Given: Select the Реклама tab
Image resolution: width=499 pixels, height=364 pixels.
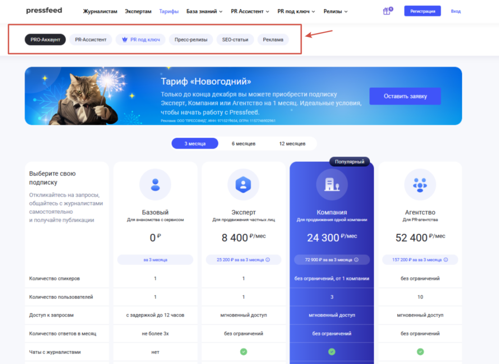Looking at the screenshot, I should click(273, 39).
